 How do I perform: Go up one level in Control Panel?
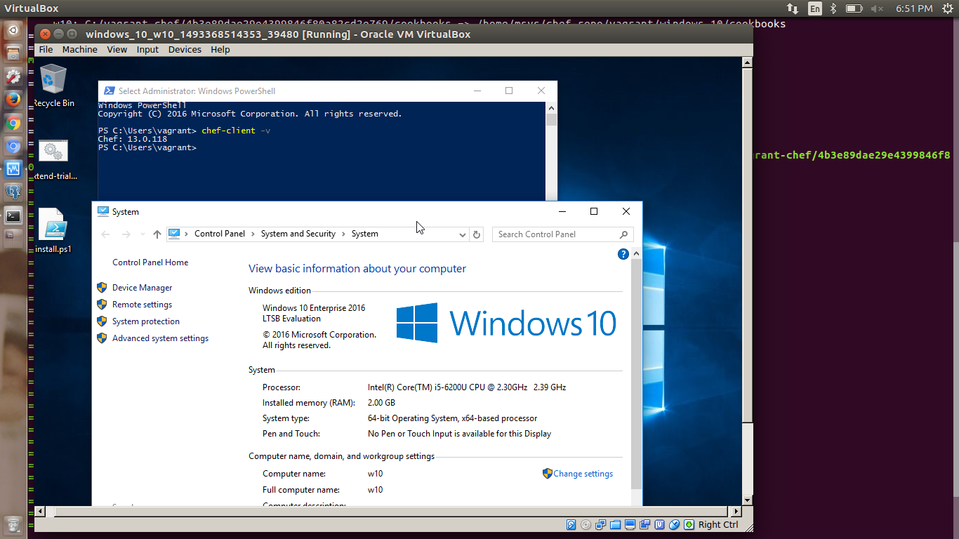(157, 234)
